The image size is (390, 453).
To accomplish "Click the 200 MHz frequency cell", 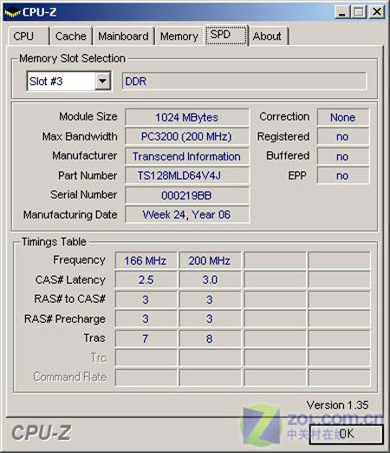I will click(x=210, y=260).
